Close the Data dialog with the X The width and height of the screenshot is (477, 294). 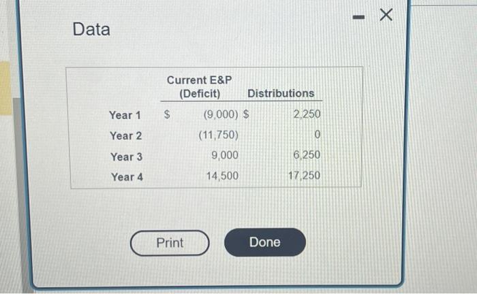[386, 14]
